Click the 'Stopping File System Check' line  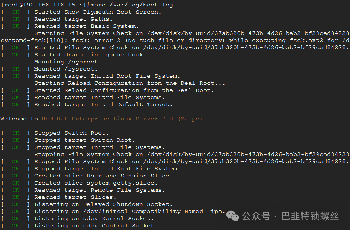point(192,154)
